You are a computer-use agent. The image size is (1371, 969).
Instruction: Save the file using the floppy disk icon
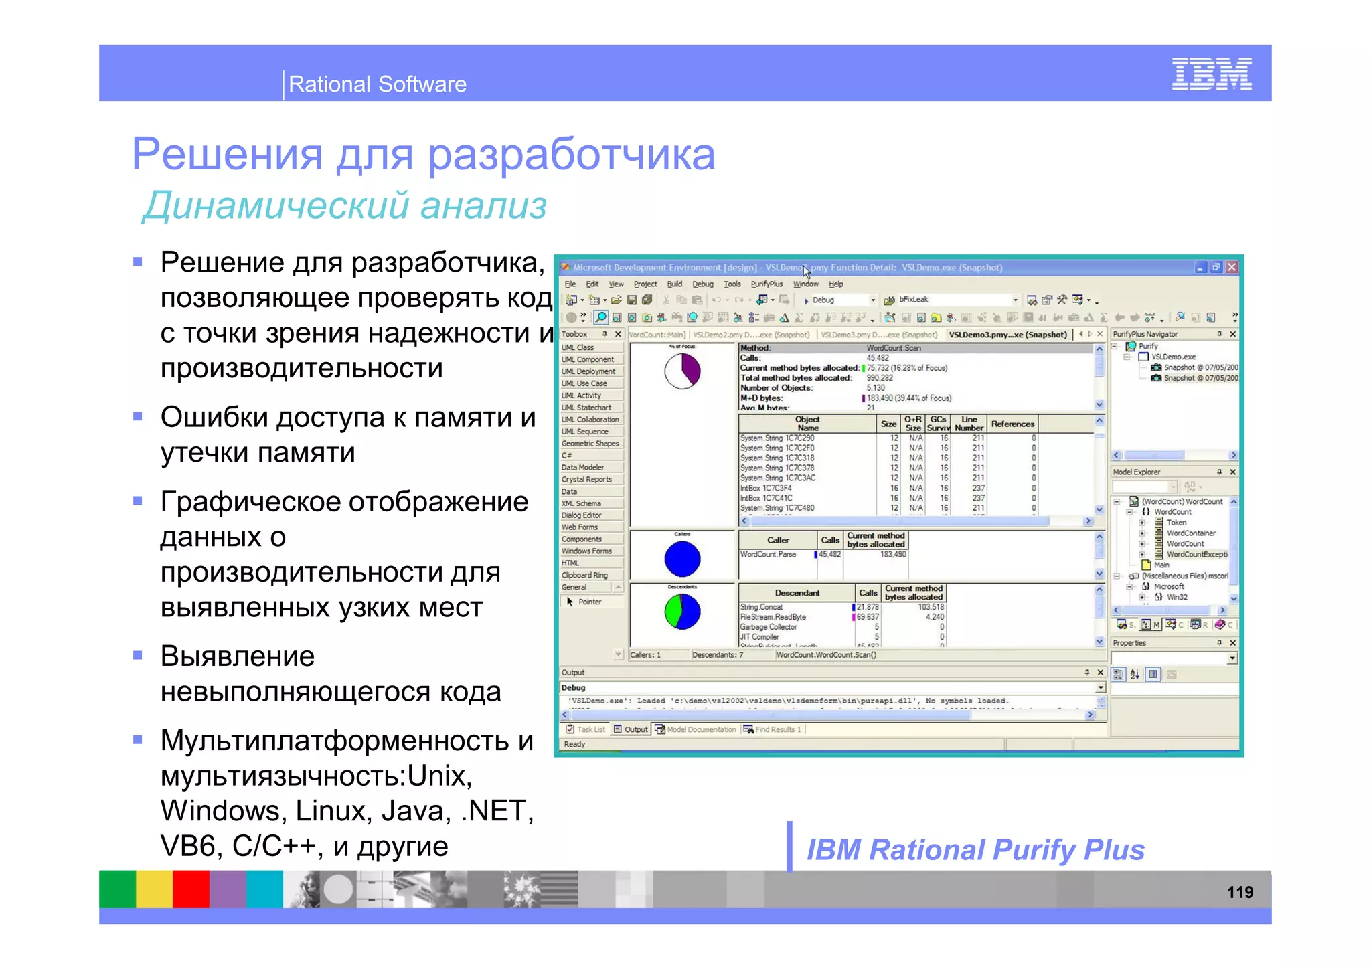click(631, 300)
